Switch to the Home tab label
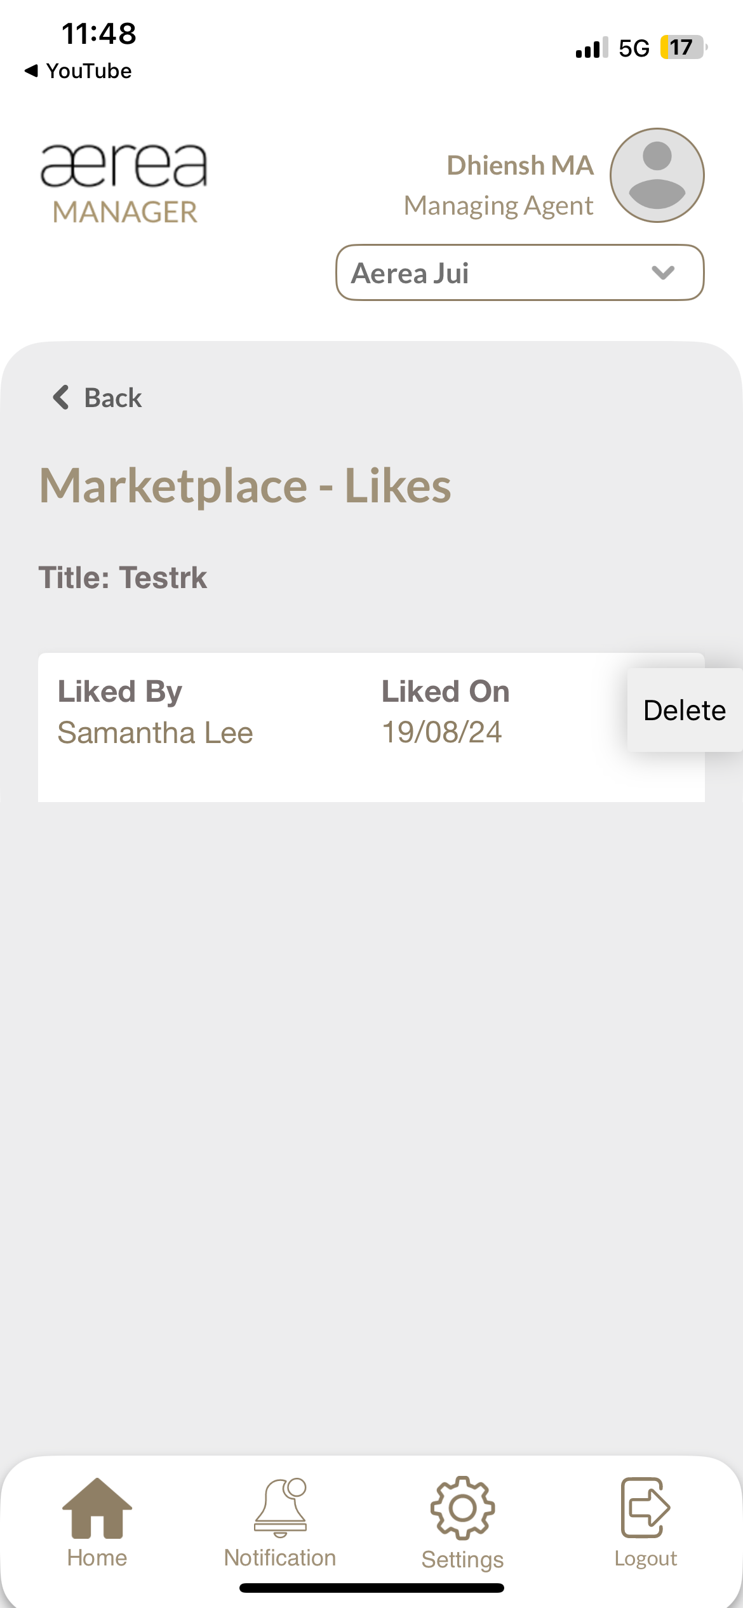 pyautogui.click(x=97, y=1558)
